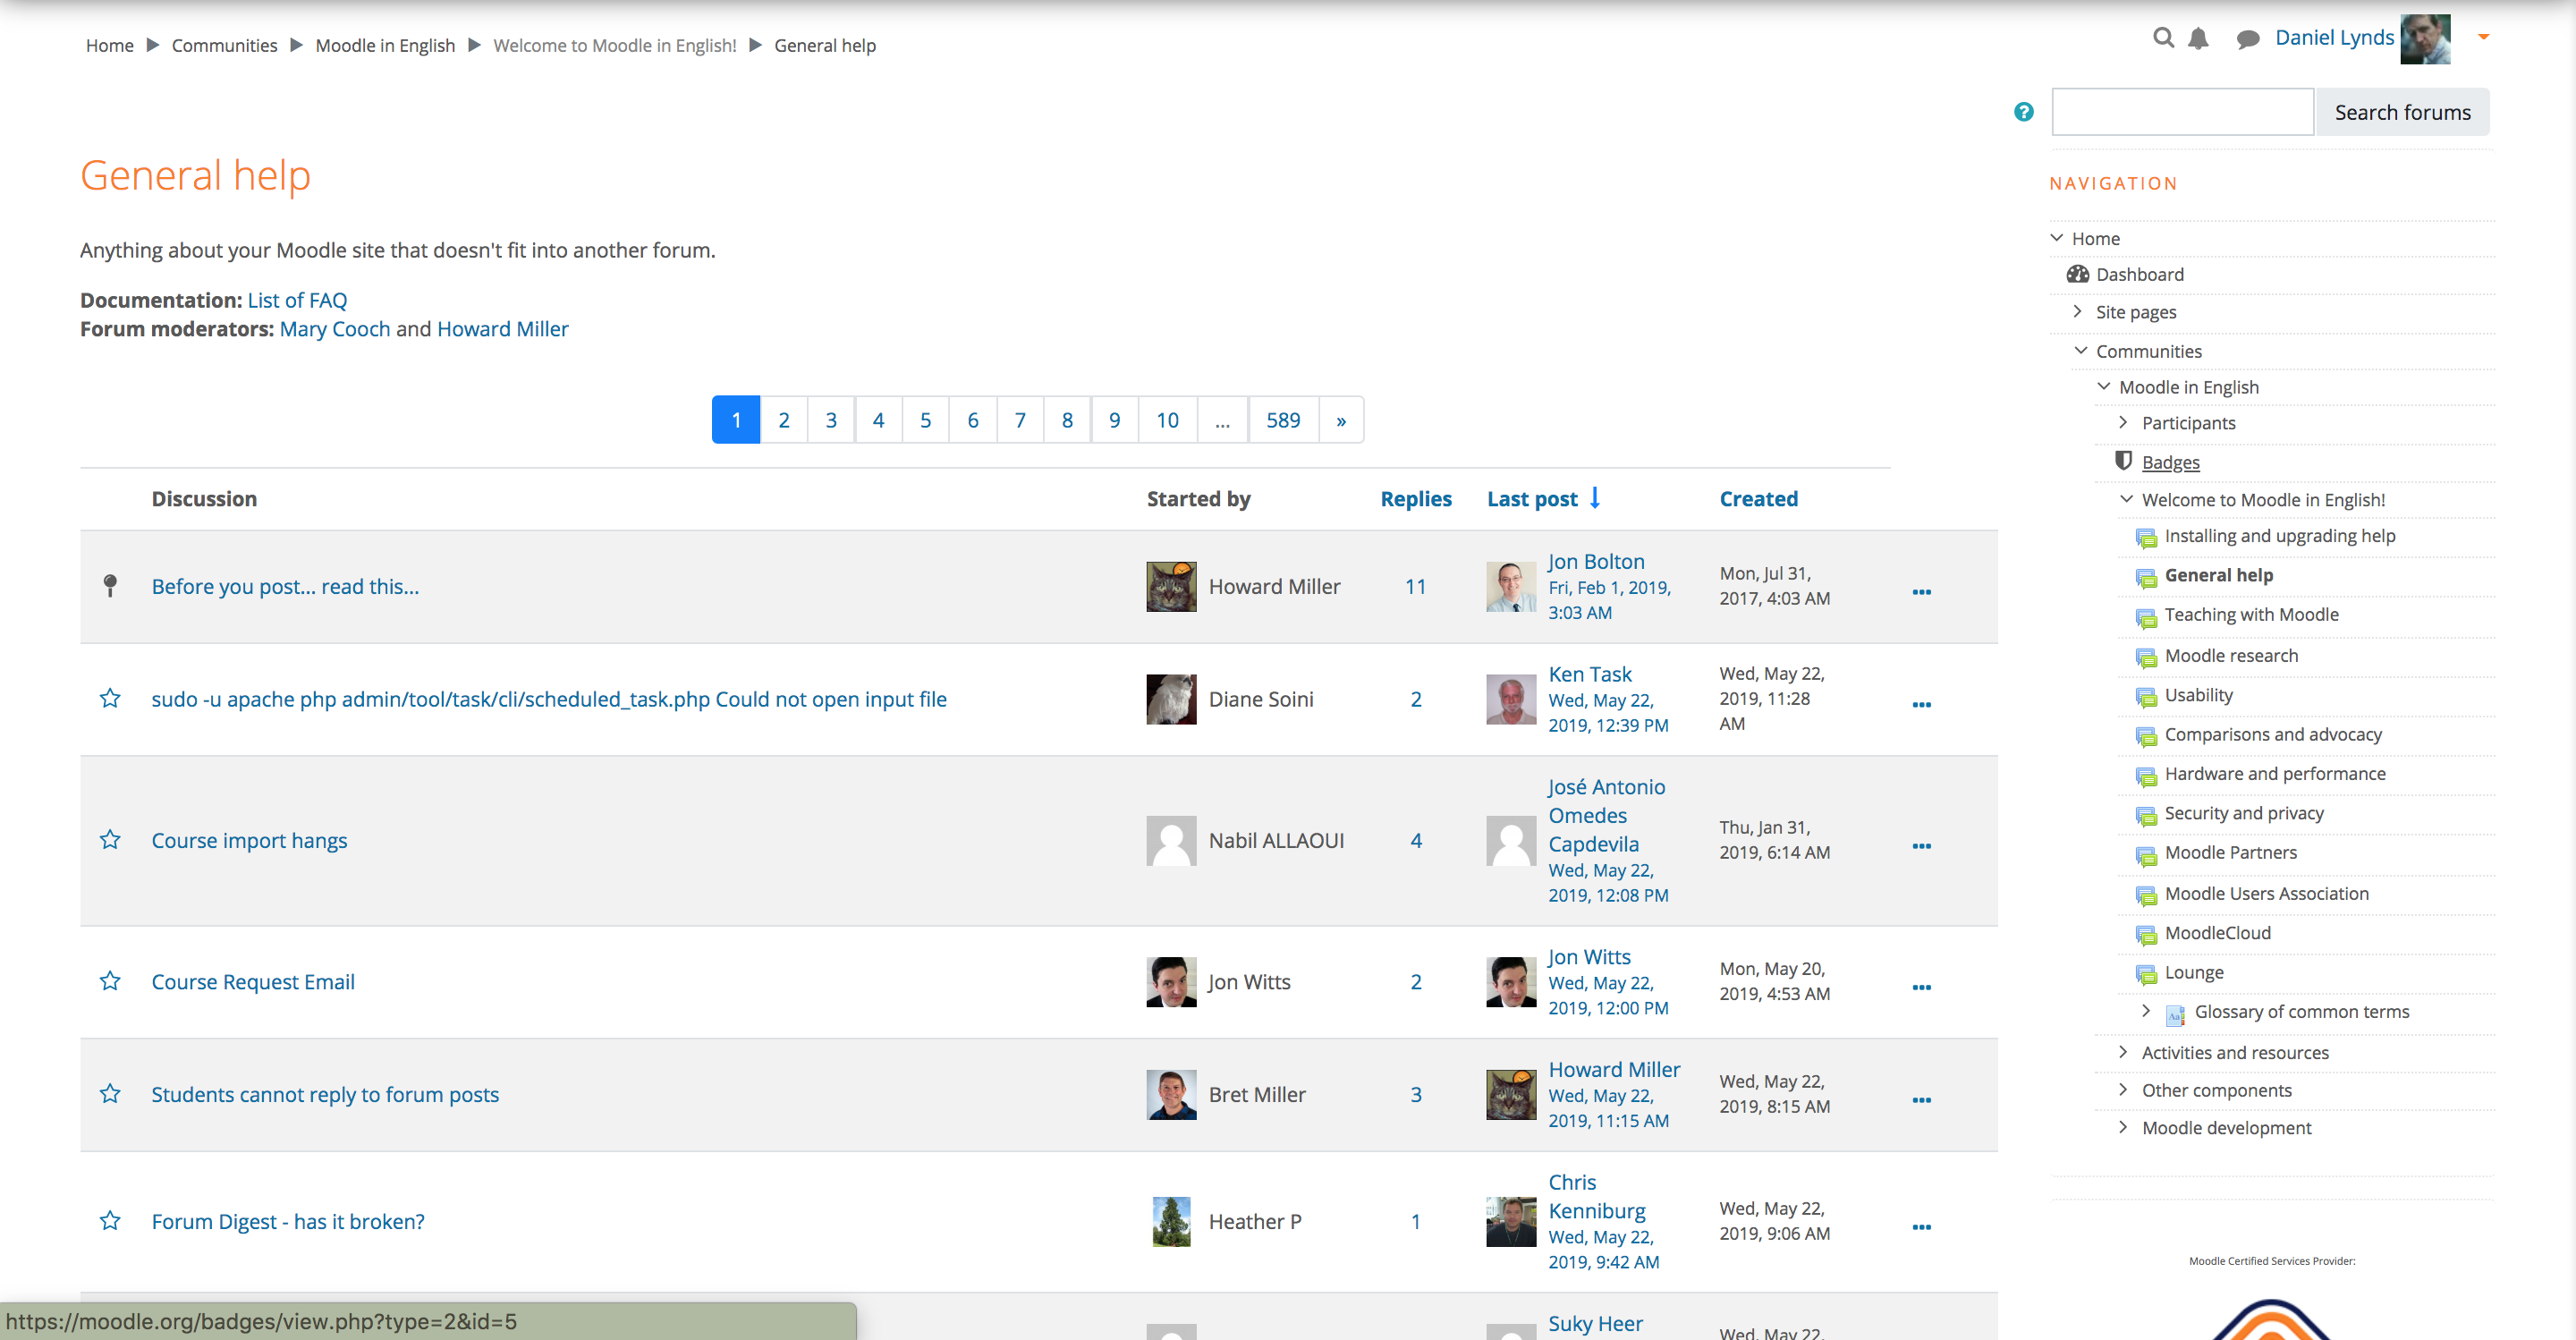2576x1340 pixels.
Task: Go to page 2 of discussions
Action: pos(783,420)
